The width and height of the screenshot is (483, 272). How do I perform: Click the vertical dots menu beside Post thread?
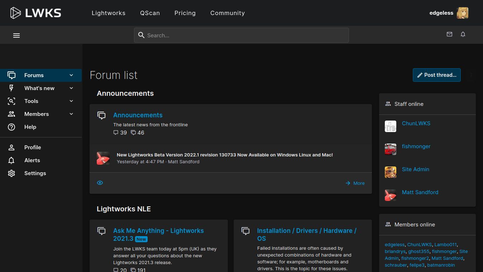coord(471,75)
